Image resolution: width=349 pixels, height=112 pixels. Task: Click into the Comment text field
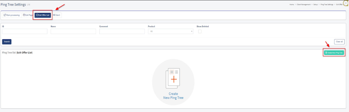(x=122, y=31)
